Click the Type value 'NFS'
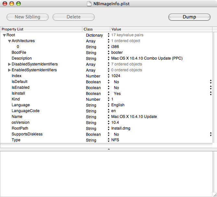Screen dimensions: 217x197 pyautogui.click(x=115, y=140)
